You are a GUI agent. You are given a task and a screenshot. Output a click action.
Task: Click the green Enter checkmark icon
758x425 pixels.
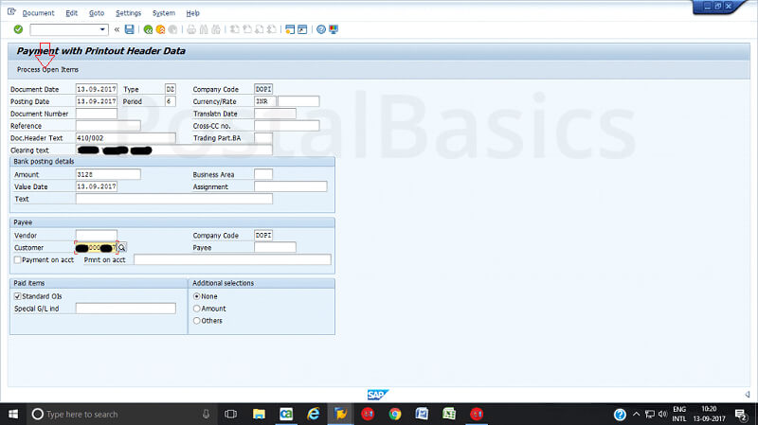pyautogui.click(x=18, y=29)
